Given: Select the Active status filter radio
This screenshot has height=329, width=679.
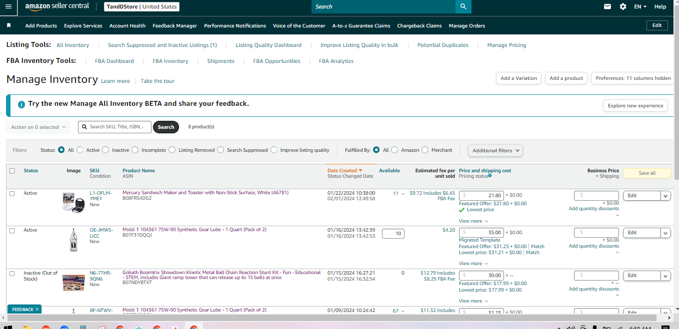Looking at the screenshot, I should pos(80,150).
